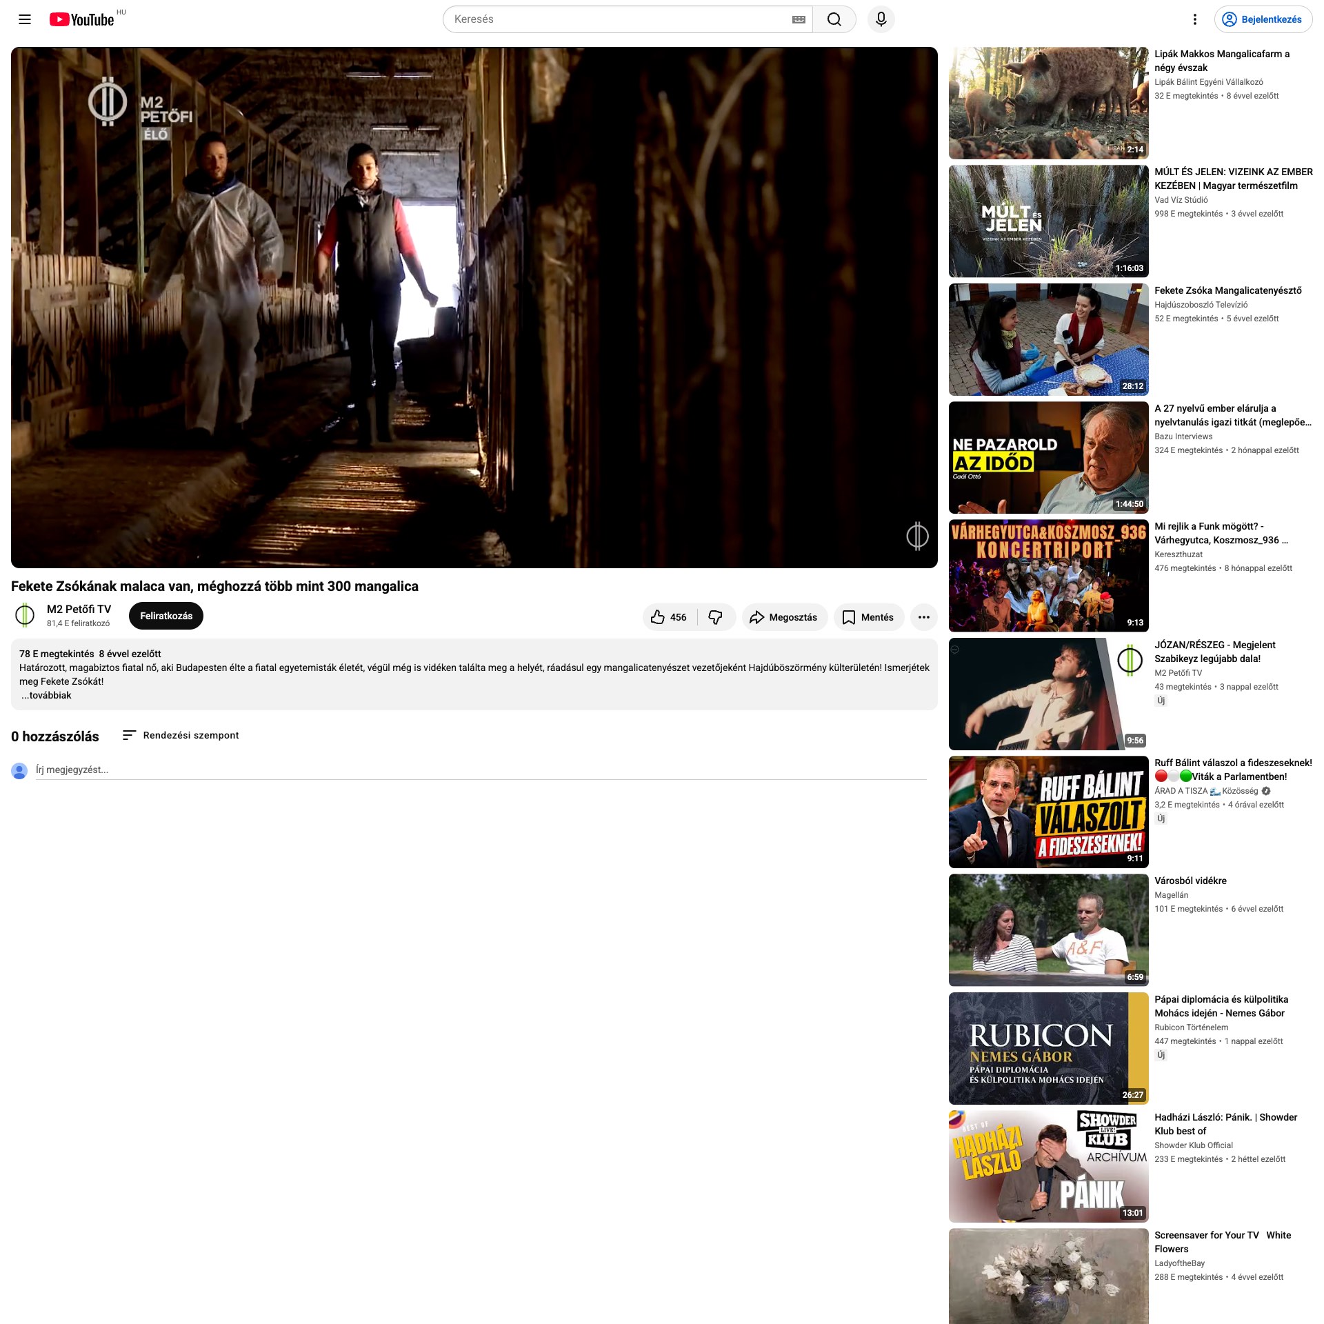Open more actions ellipsis below video

[924, 617]
